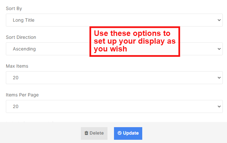Click the "Ascending" selected value
227x143 pixels.
[24, 49]
